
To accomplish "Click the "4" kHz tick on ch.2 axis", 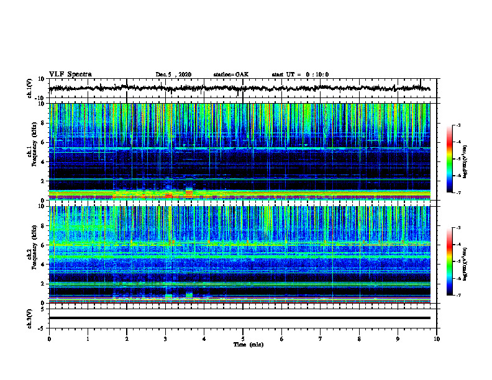I will point(43,265).
